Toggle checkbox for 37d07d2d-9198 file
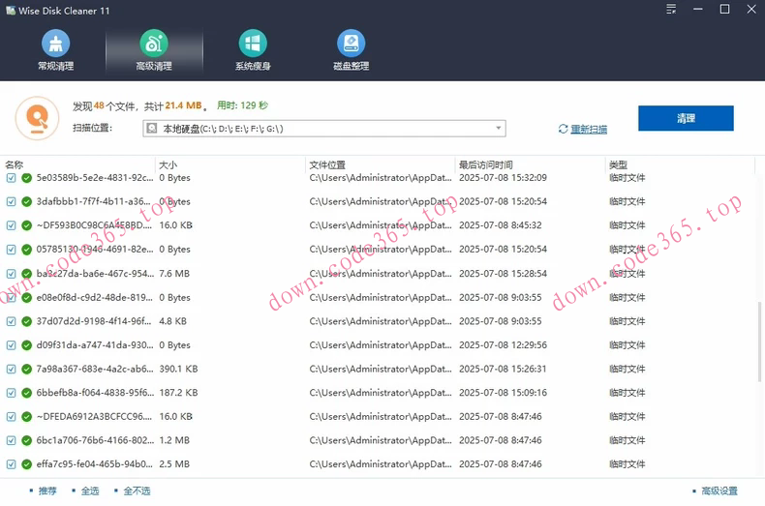This screenshot has width=765, height=506. click(x=11, y=321)
